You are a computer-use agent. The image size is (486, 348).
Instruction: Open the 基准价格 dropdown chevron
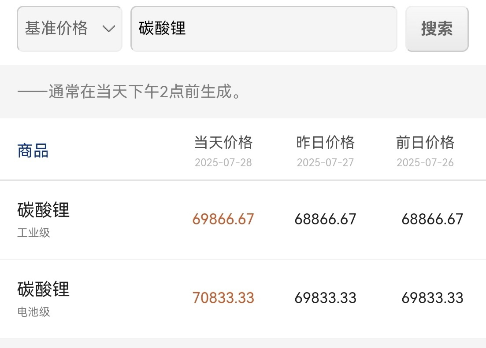109,29
